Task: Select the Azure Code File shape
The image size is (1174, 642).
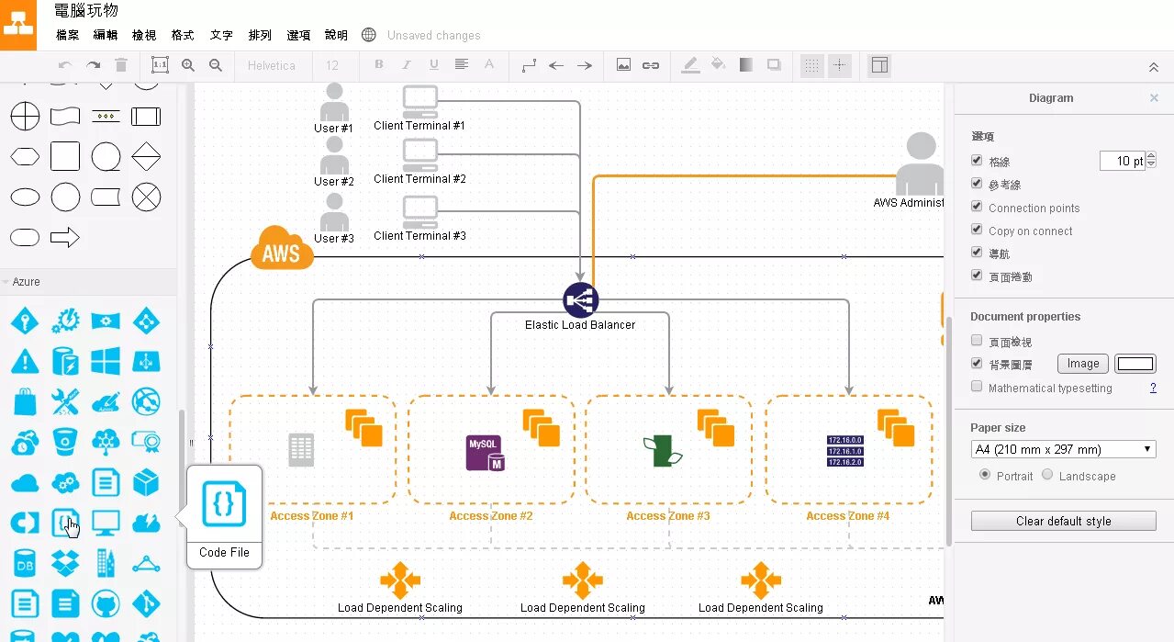Action: pyautogui.click(x=65, y=523)
